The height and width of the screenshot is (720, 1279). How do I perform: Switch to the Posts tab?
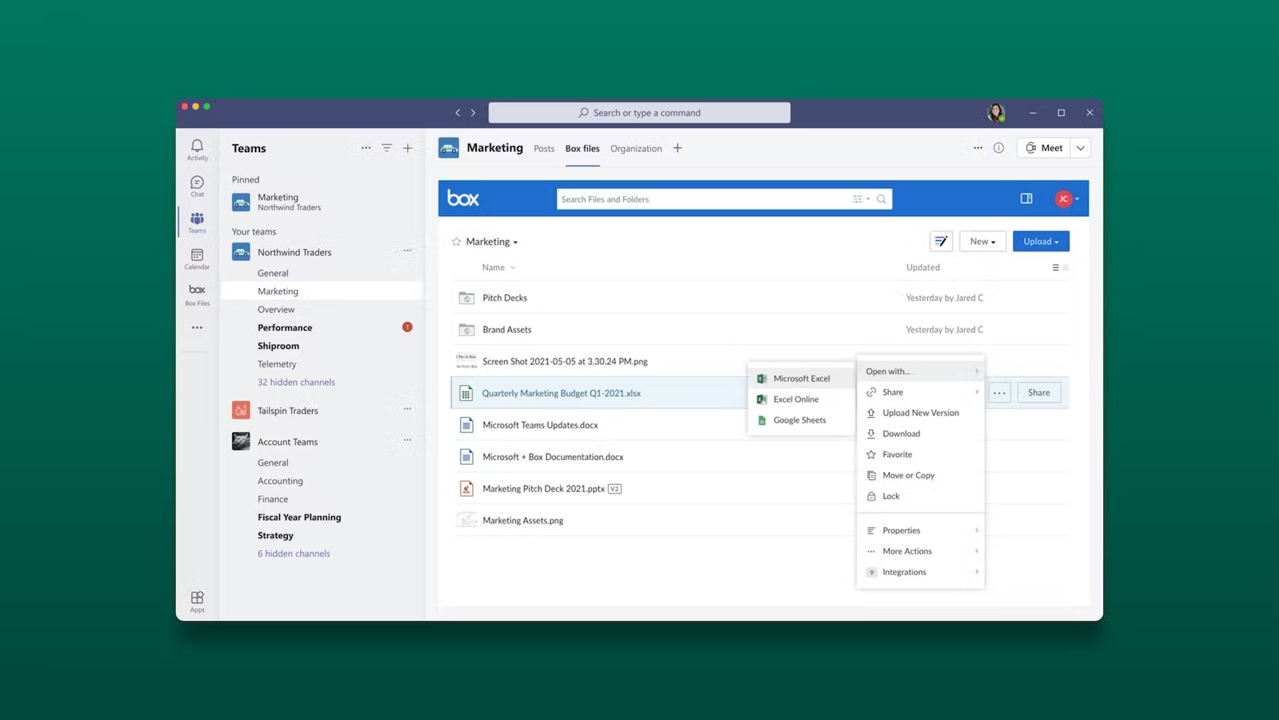[544, 149]
